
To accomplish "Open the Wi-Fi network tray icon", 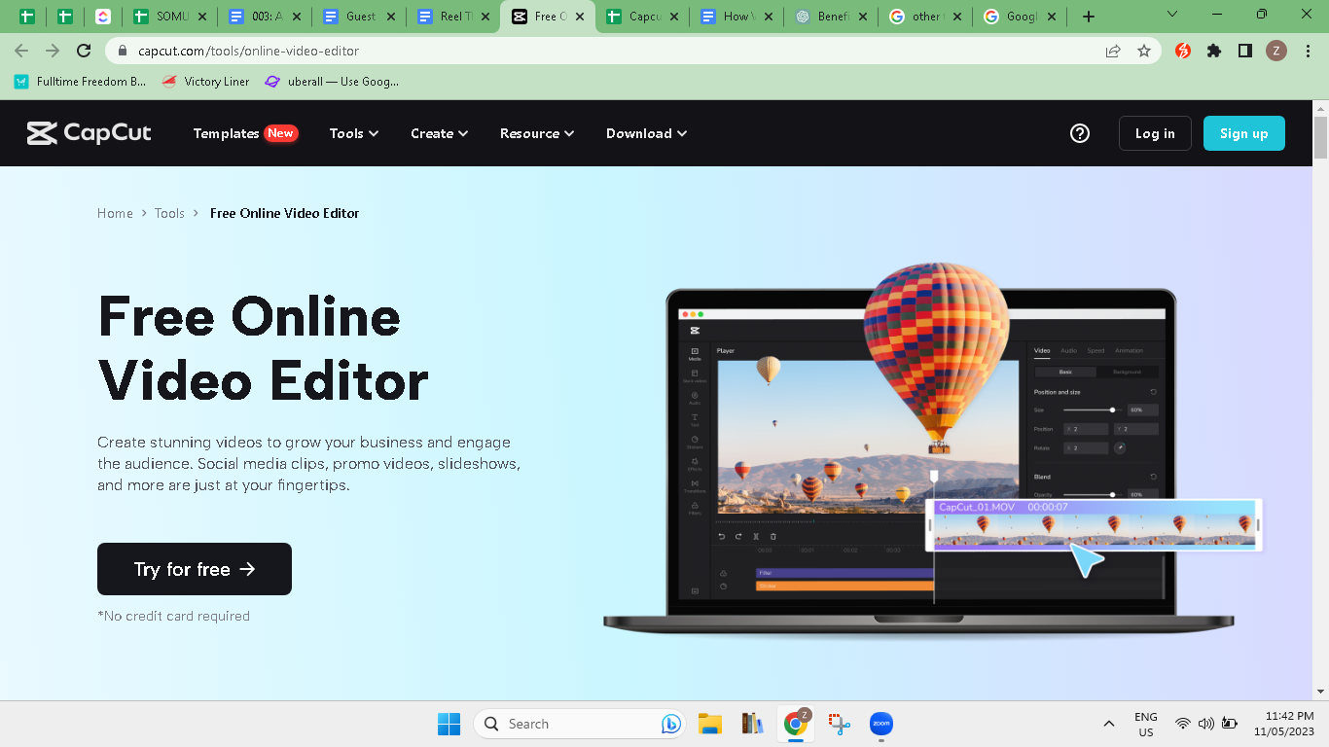I will pos(1182,724).
